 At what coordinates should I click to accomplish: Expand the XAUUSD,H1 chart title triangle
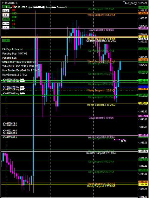click(3, 3)
